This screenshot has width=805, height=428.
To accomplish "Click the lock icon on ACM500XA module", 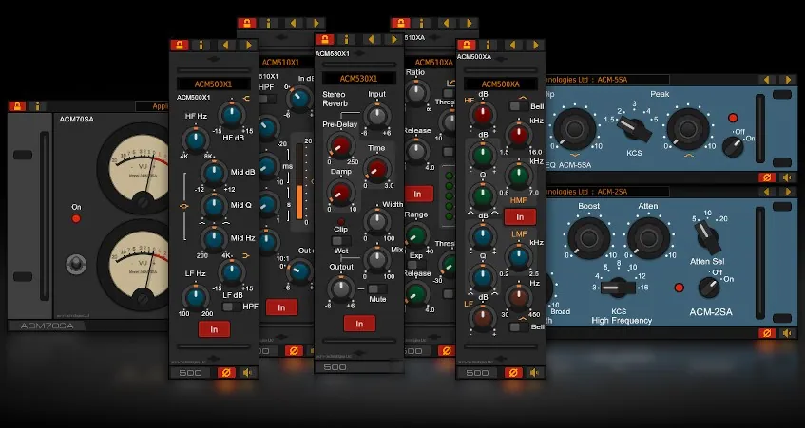I will (467, 45).
